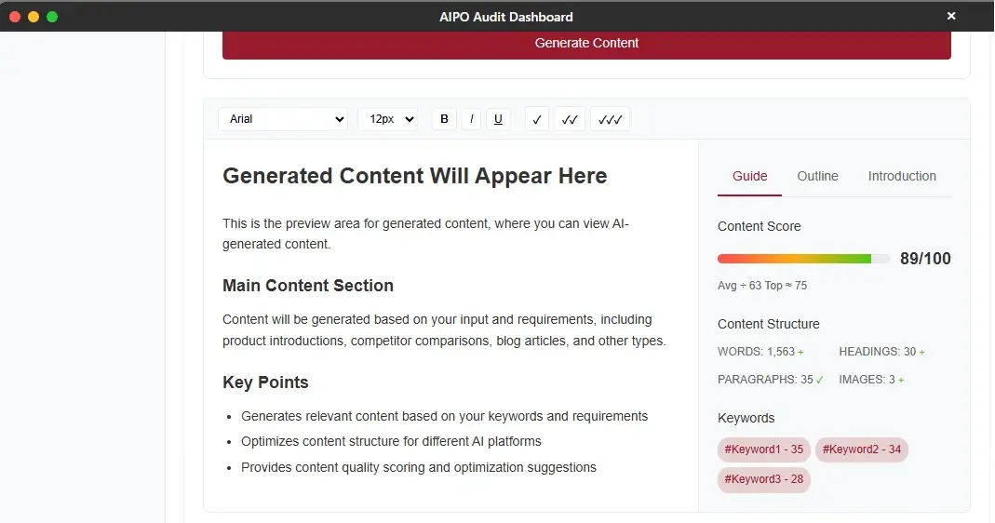Open the Arial font family dropdown

283,119
